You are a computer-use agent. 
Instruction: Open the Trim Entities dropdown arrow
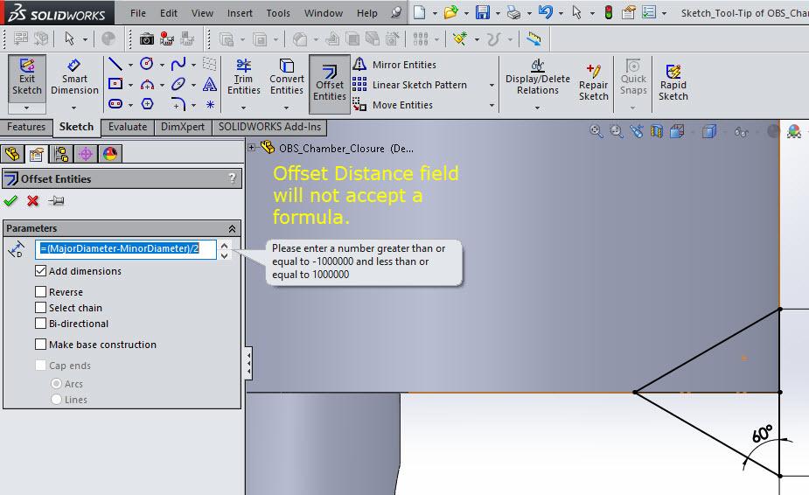pyautogui.click(x=243, y=108)
